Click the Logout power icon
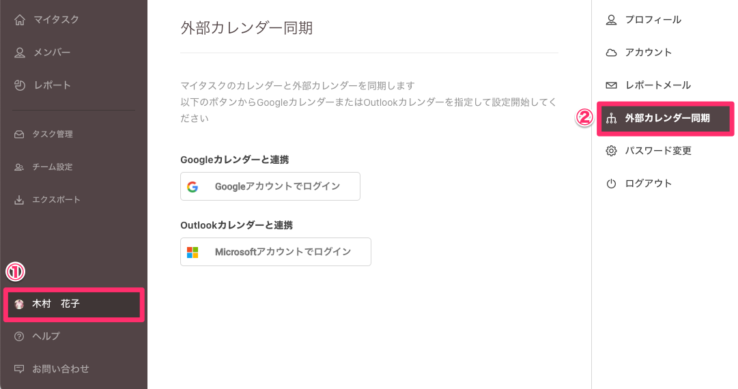738x389 pixels. click(611, 184)
